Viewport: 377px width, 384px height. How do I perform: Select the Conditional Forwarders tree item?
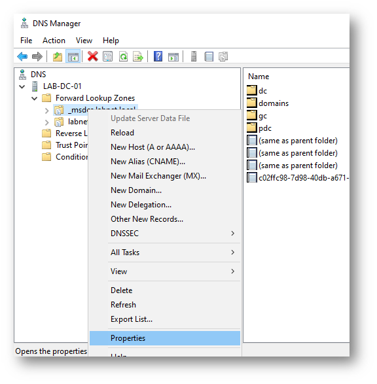71,157
